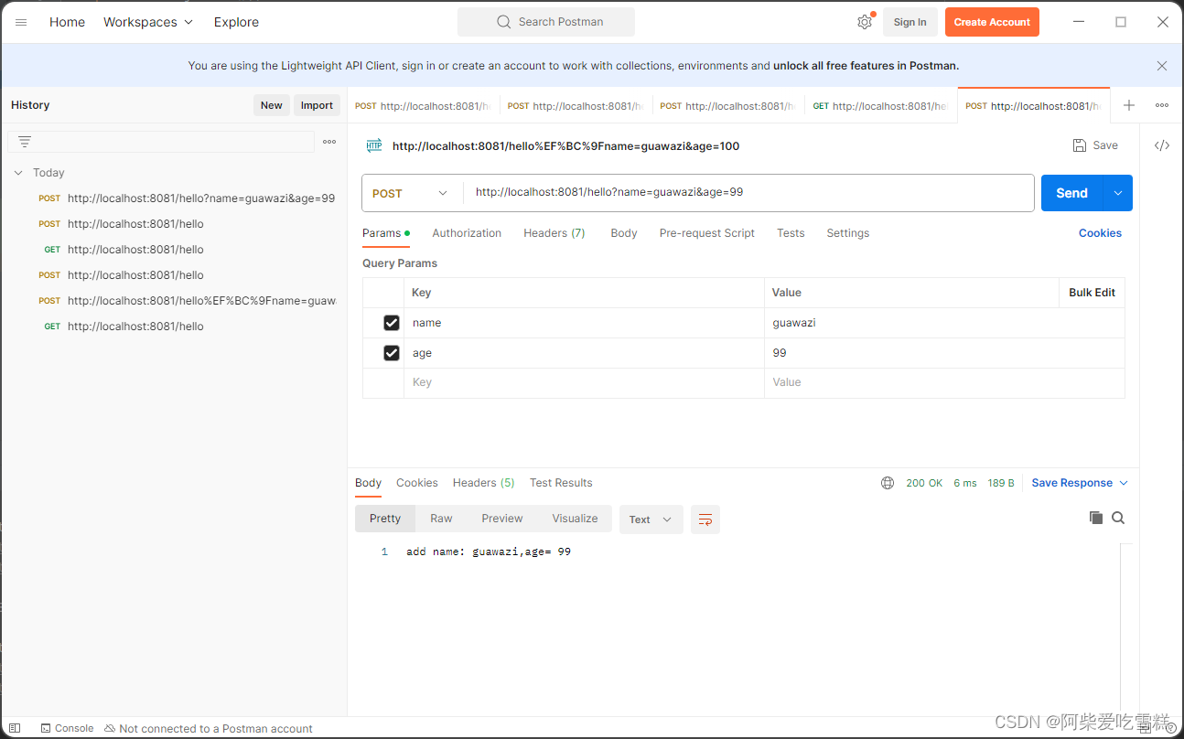Open navigation with the hamburger menu icon
This screenshot has width=1184, height=739.
pos(20,22)
